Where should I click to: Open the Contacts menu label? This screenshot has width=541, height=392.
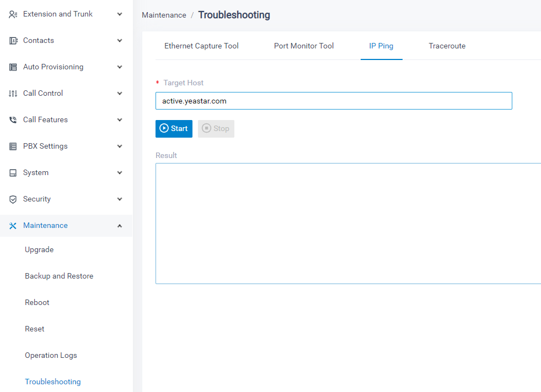(38, 41)
